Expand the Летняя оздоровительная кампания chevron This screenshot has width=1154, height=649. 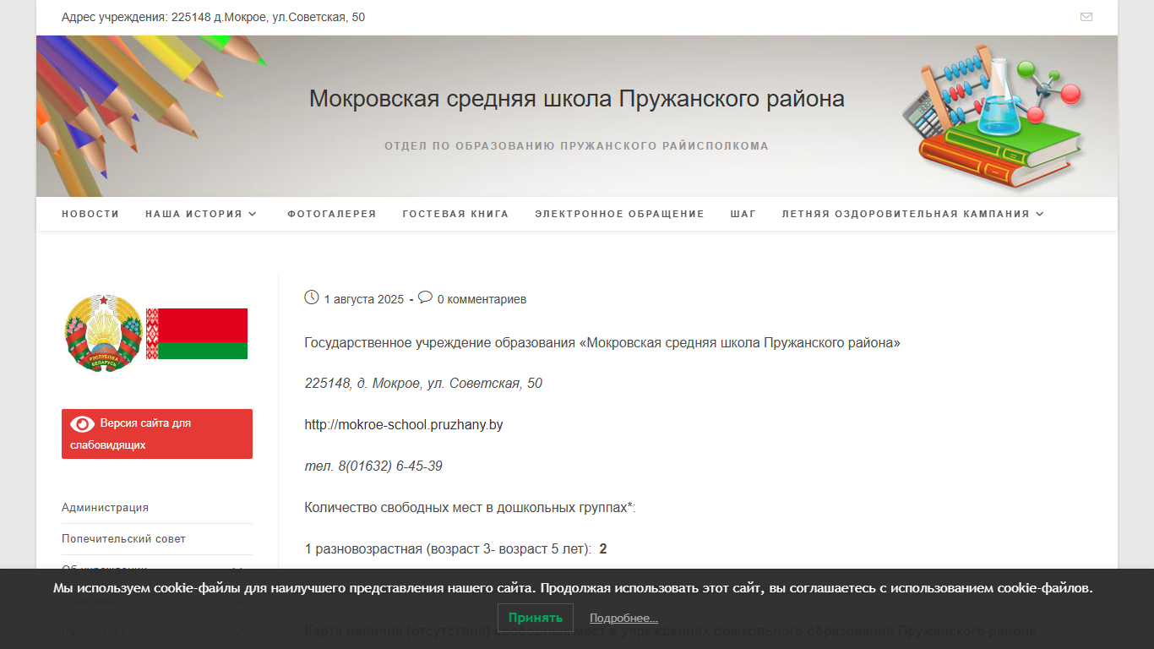1040,215
